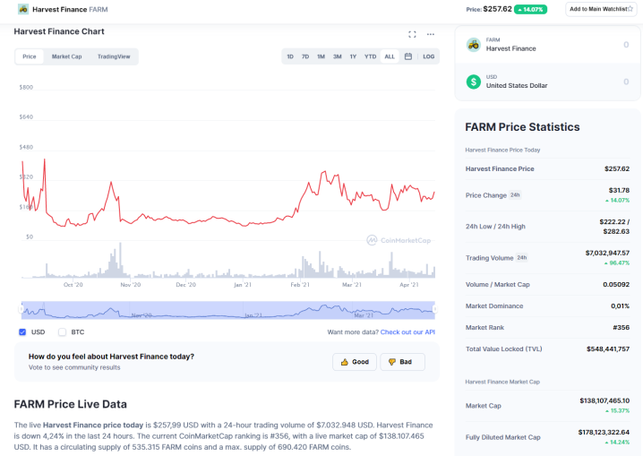Select the YTD time range
This screenshot has height=456, width=643.
point(370,56)
